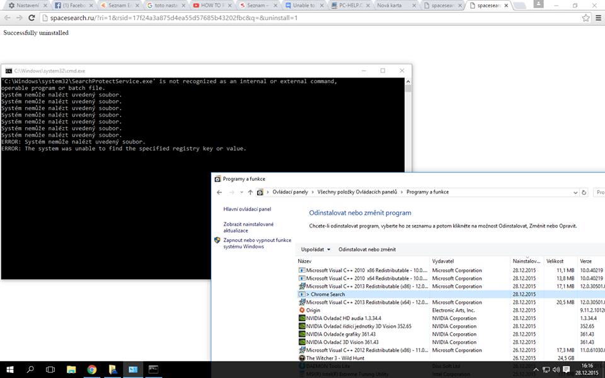Open the Windows Start menu
605x378 pixels.
point(10,370)
